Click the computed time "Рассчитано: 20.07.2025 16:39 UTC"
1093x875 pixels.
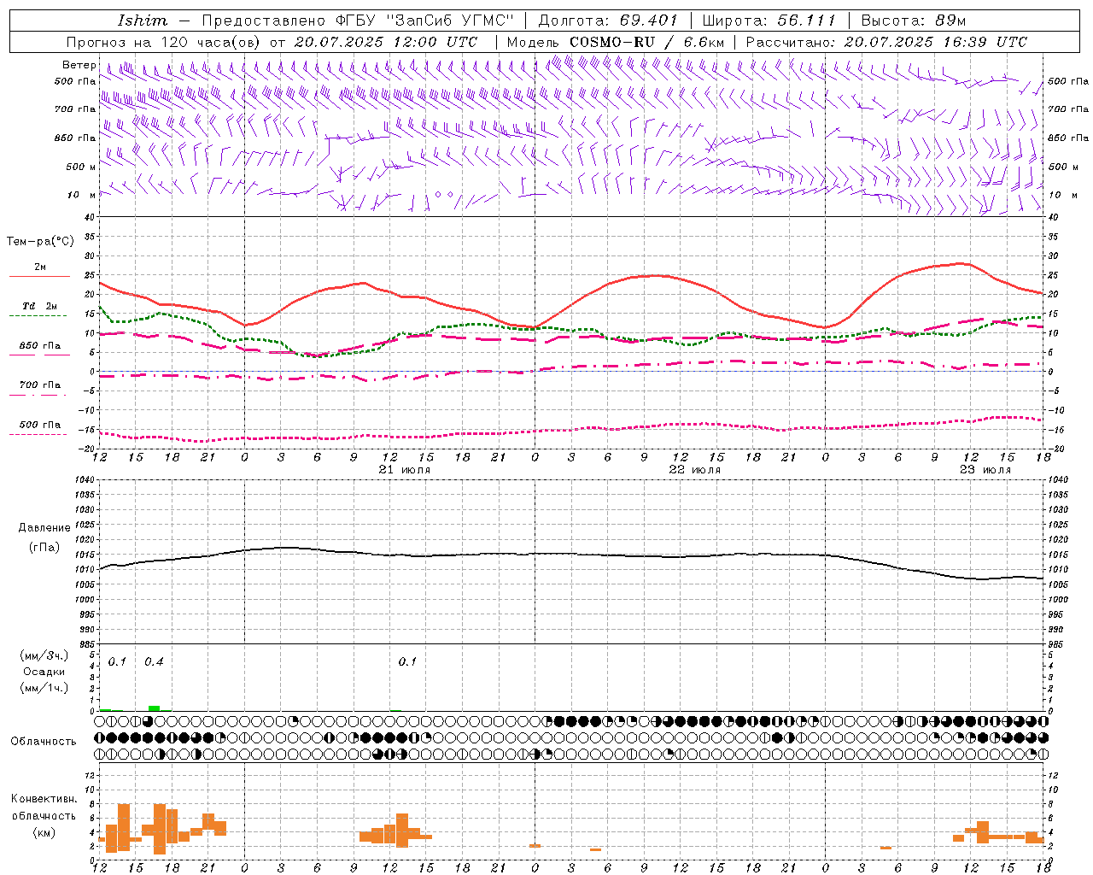[886, 42]
